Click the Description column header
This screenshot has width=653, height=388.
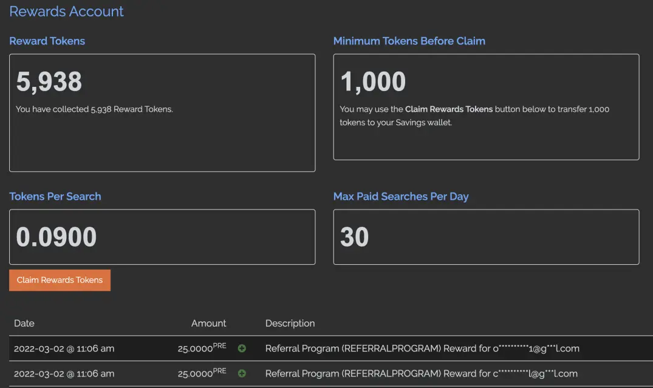(x=290, y=324)
